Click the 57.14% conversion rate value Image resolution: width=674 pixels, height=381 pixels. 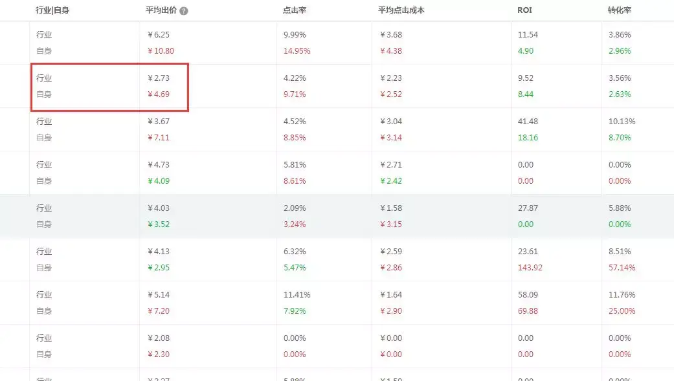pos(622,268)
